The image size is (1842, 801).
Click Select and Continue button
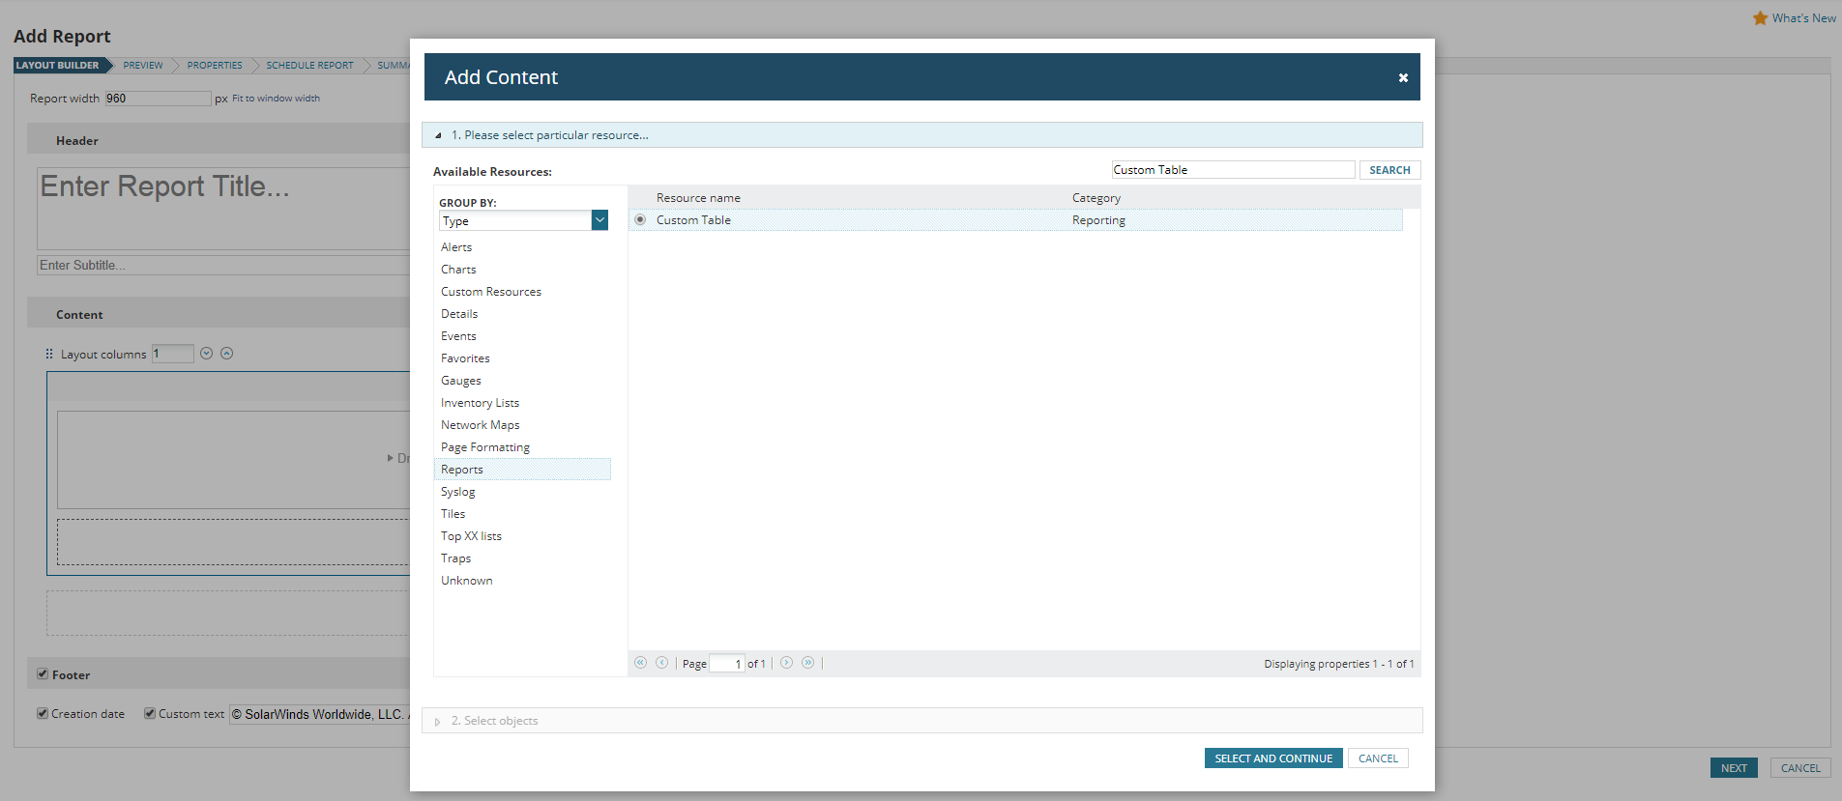1273,758
